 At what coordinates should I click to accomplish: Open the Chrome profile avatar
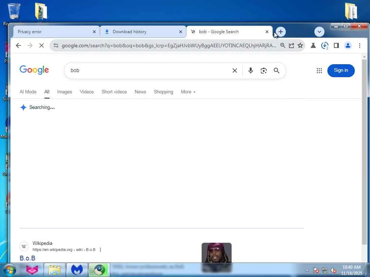tap(348, 45)
